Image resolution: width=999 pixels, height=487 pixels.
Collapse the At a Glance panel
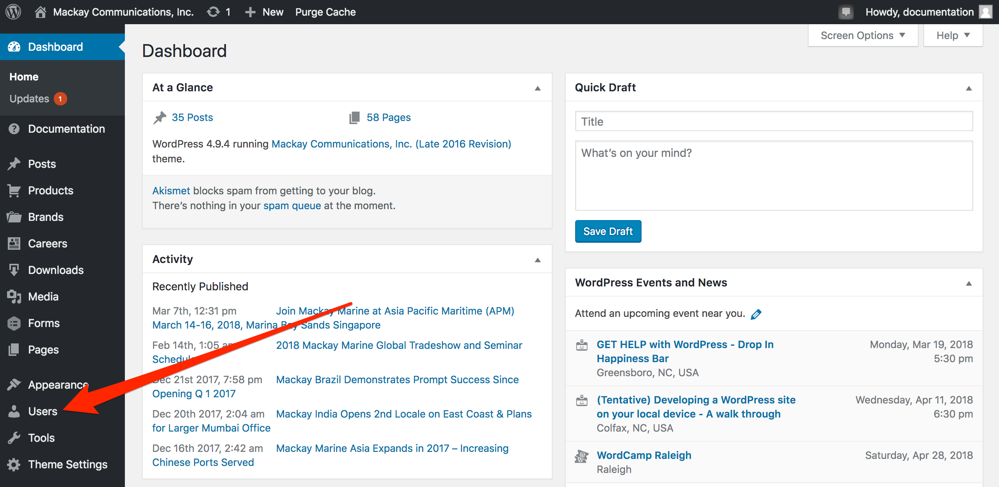538,88
